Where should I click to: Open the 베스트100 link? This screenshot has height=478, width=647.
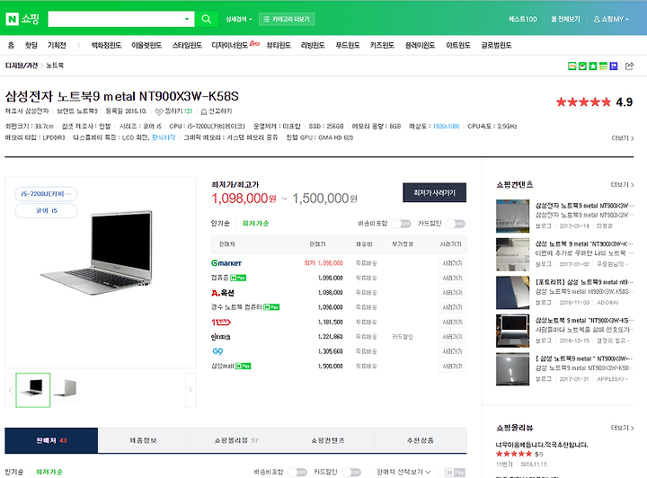coord(522,20)
